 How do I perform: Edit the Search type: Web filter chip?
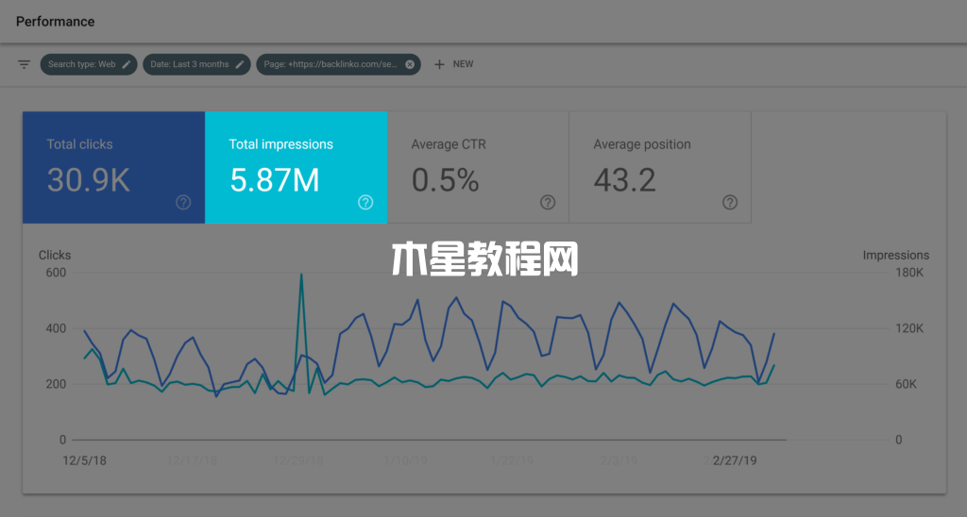(127, 64)
